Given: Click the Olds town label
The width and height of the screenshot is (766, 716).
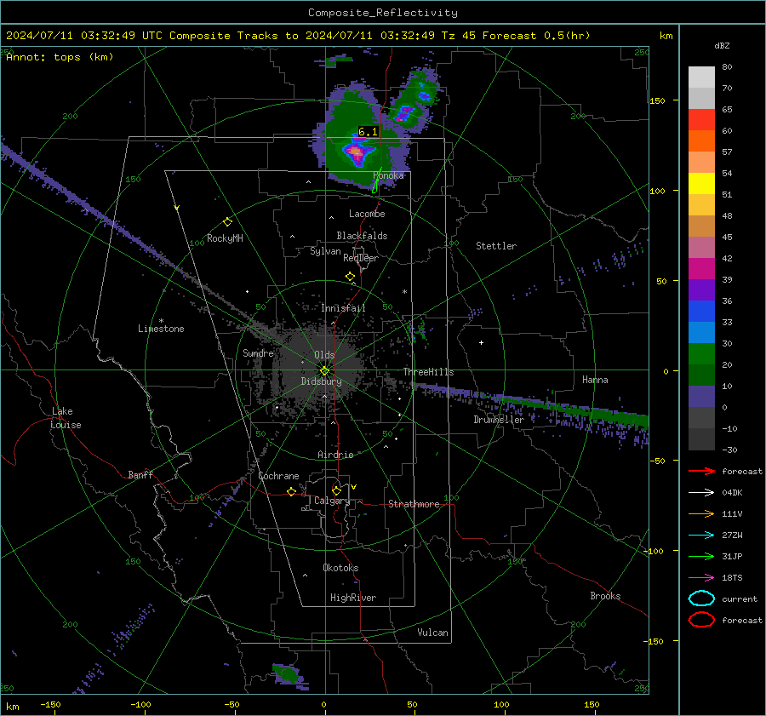Looking at the screenshot, I should click(x=324, y=355).
